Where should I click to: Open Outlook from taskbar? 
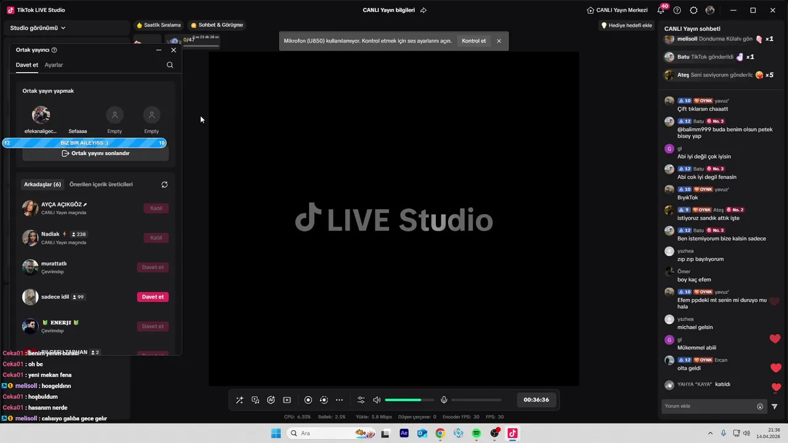[422, 433]
